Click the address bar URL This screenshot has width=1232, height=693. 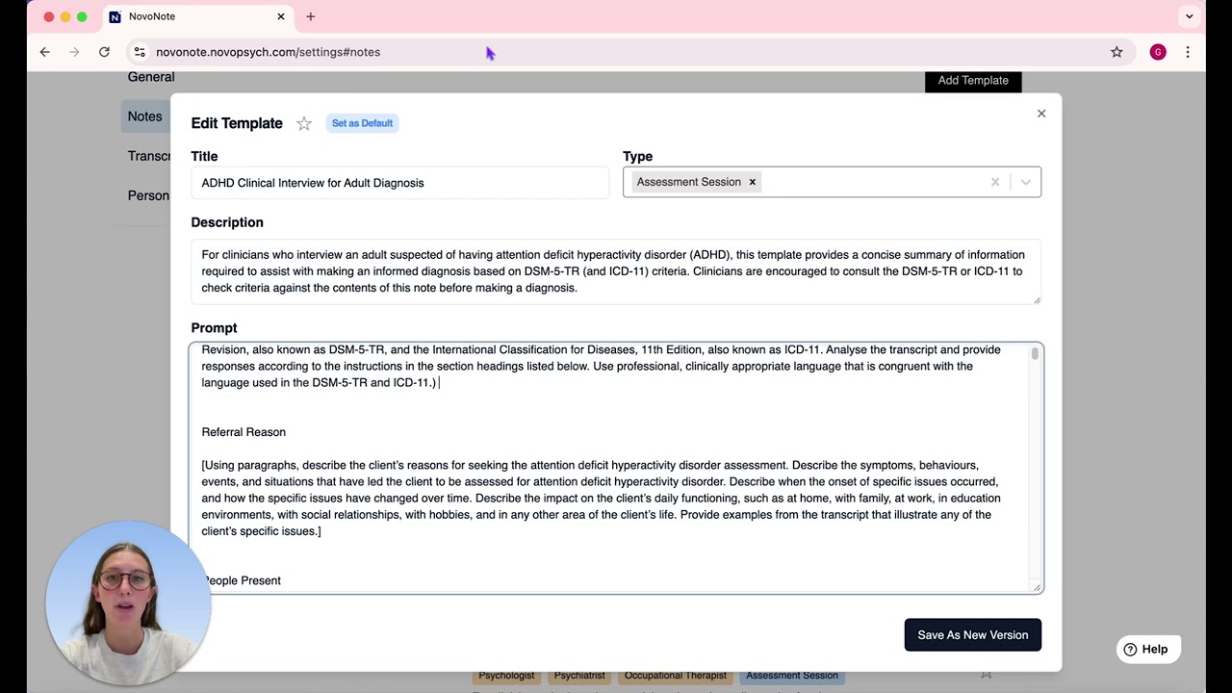tap(268, 52)
